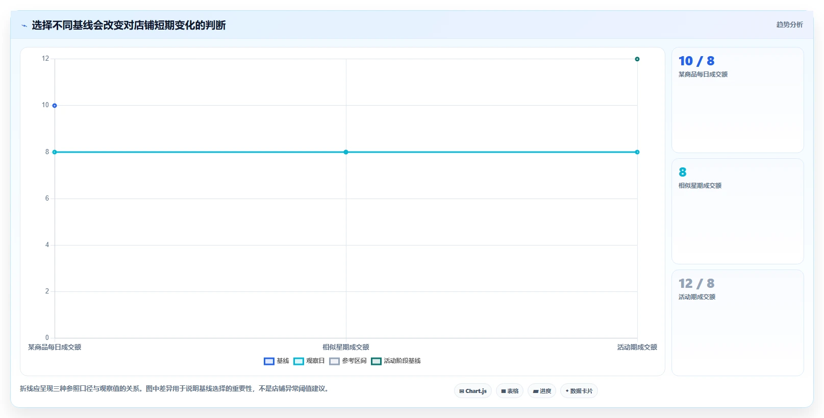This screenshot has width=824, height=418.
Task: Select the 表格 view pill
Action: (x=510, y=391)
